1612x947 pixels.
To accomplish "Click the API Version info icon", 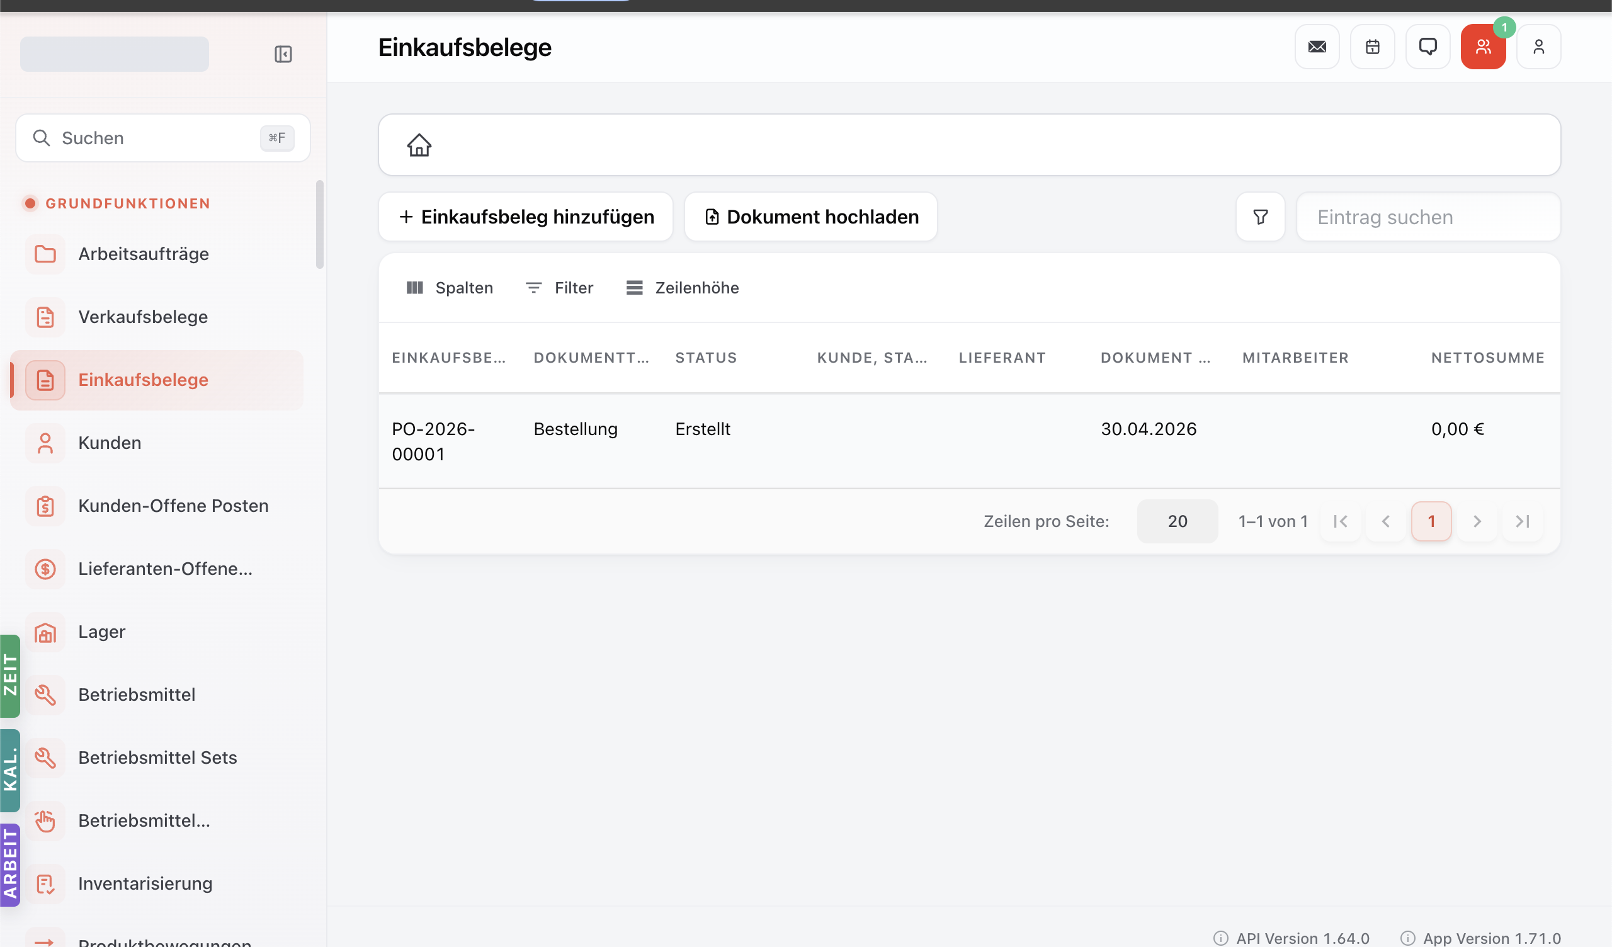I will (x=1220, y=938).
